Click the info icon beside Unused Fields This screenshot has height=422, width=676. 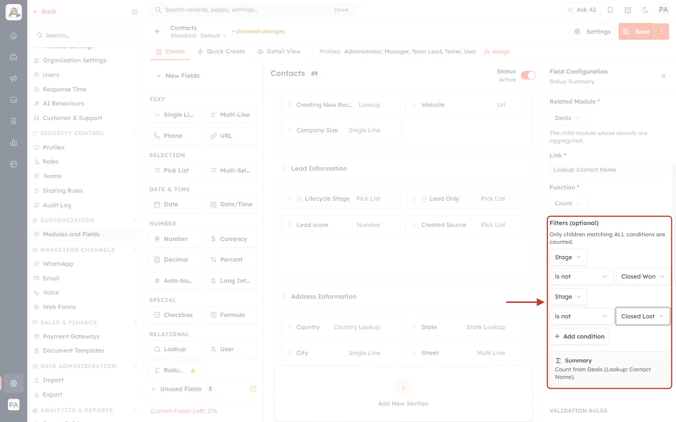coord(253,389)
